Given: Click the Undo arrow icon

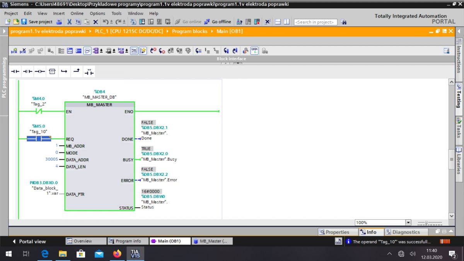Looking at the screenshot, I should [x=105, y=22].
